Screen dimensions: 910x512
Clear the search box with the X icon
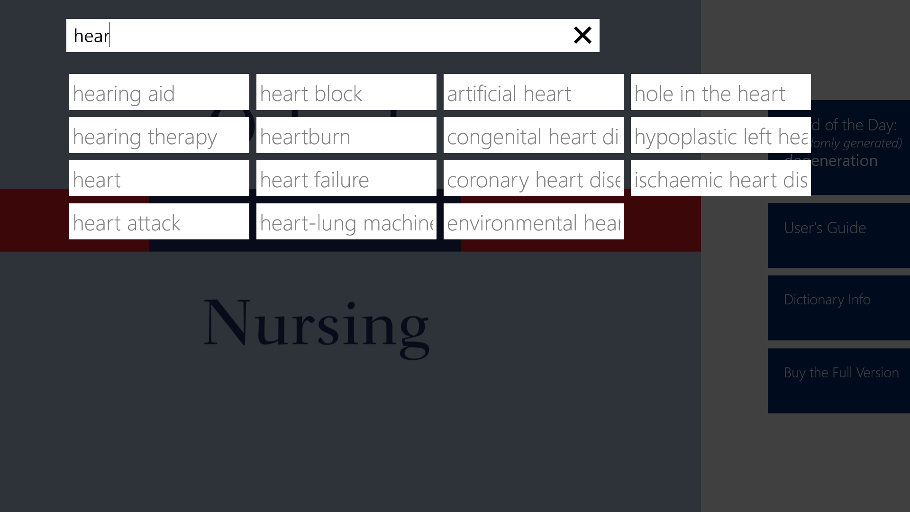click(x=582, y=36)
